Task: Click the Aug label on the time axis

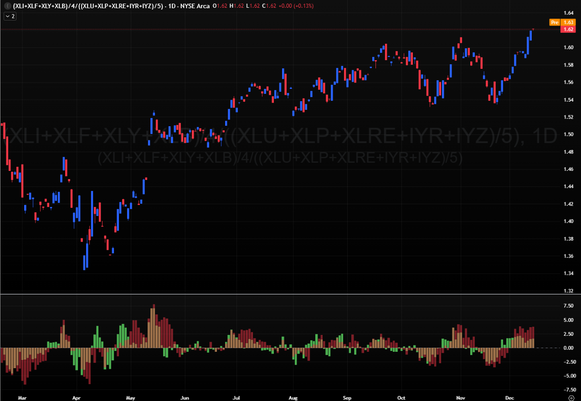Action: click(x=293, y=398)
